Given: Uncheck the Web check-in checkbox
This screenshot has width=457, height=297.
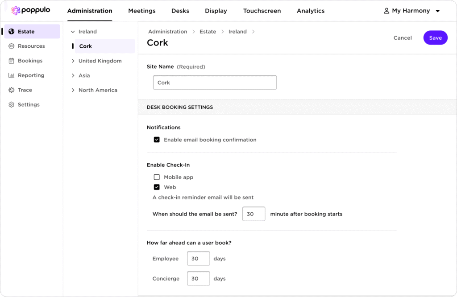Looking at the screenshot, I should (157, 187).
